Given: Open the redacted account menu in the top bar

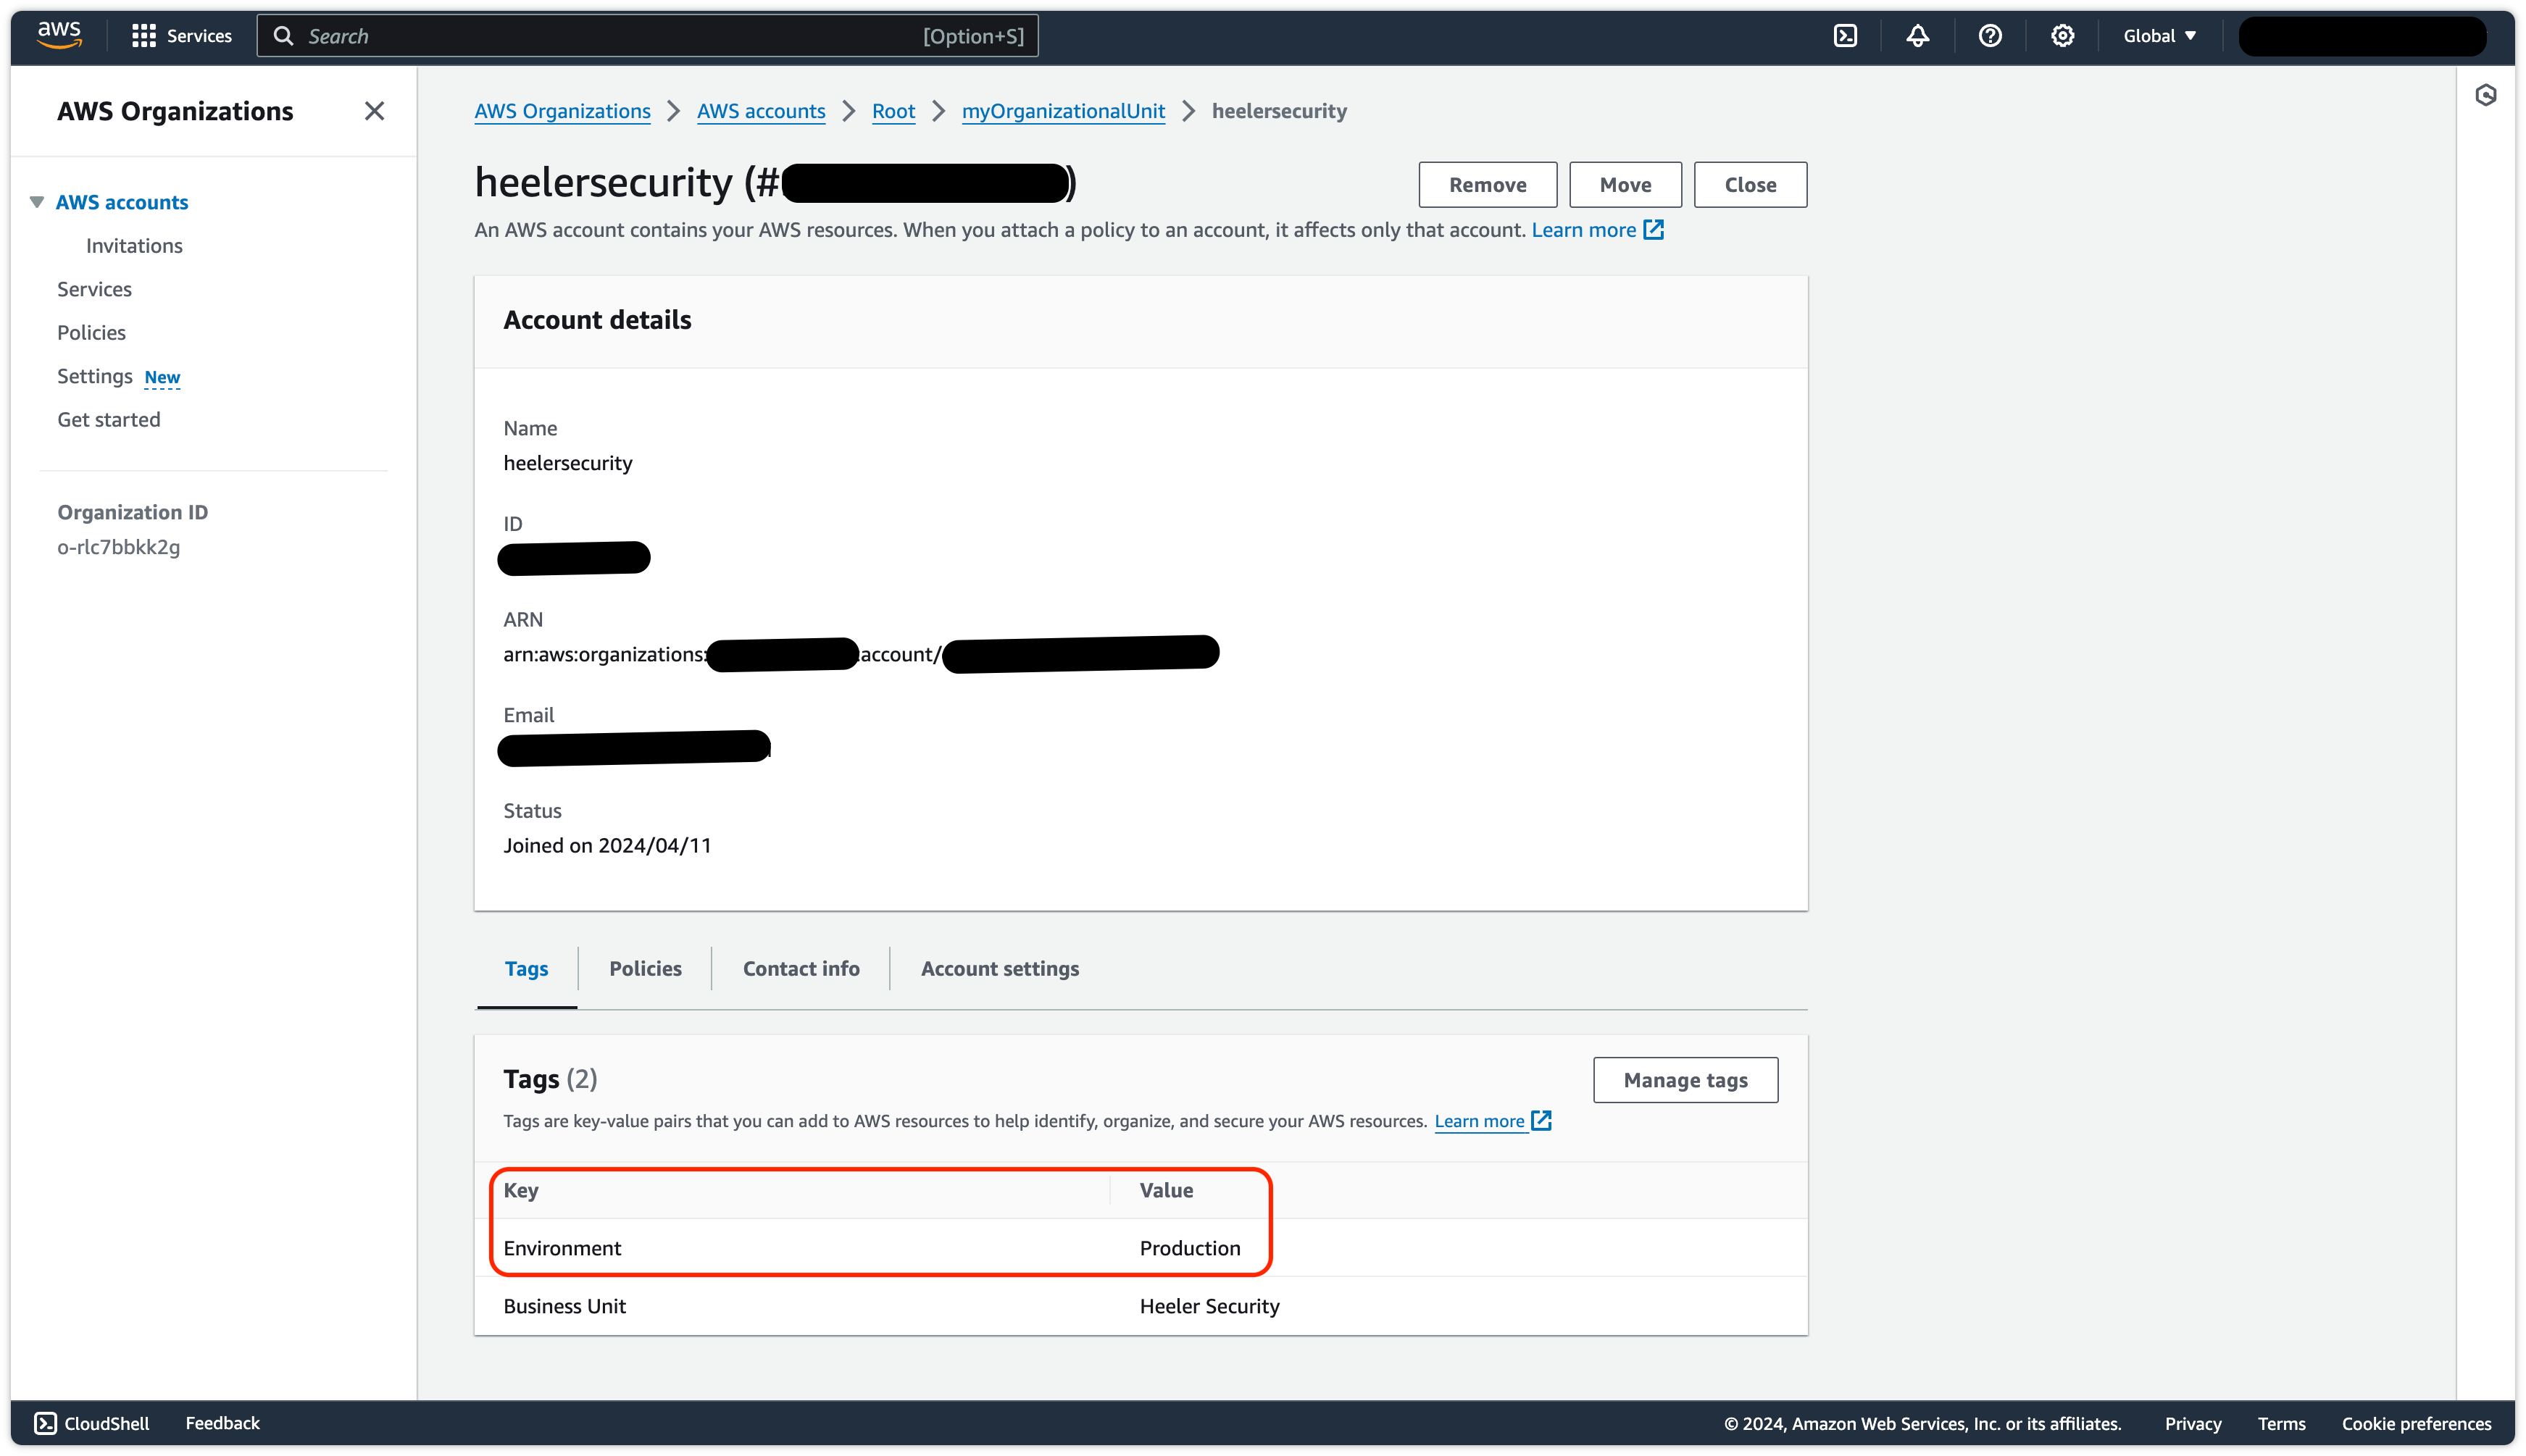Looking at the screenshot, I should click(x=2362, y=36).
